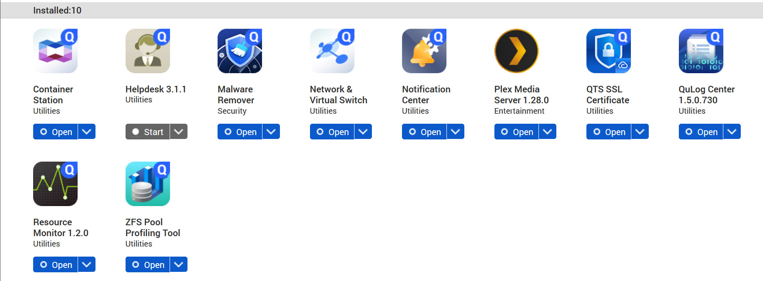
Task: Open Plex Media Server
Action: [x=516, y=132]
